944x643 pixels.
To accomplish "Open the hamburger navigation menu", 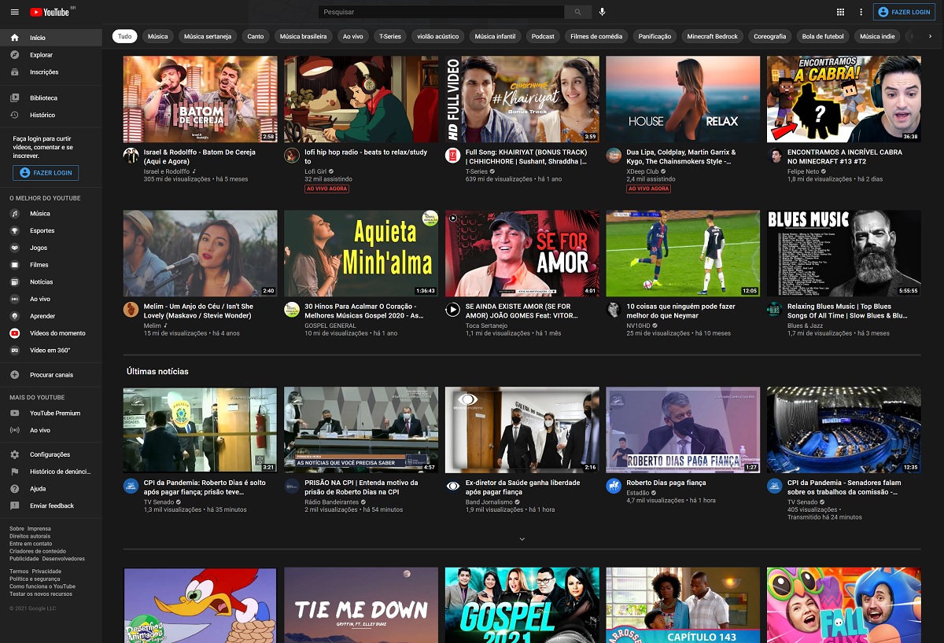I will pos(15,12).
